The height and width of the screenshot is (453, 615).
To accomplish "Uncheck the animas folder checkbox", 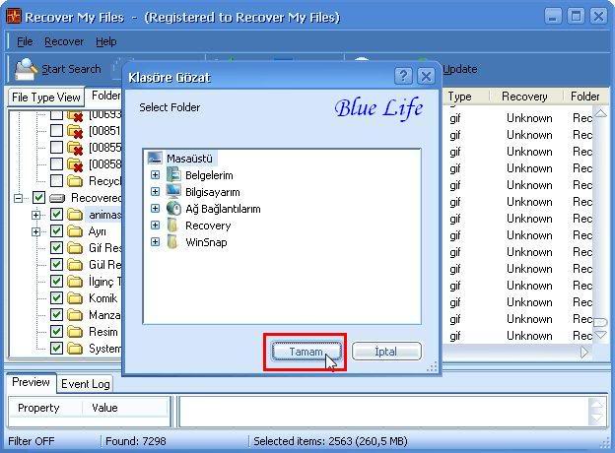I will (x=56, y=215).
